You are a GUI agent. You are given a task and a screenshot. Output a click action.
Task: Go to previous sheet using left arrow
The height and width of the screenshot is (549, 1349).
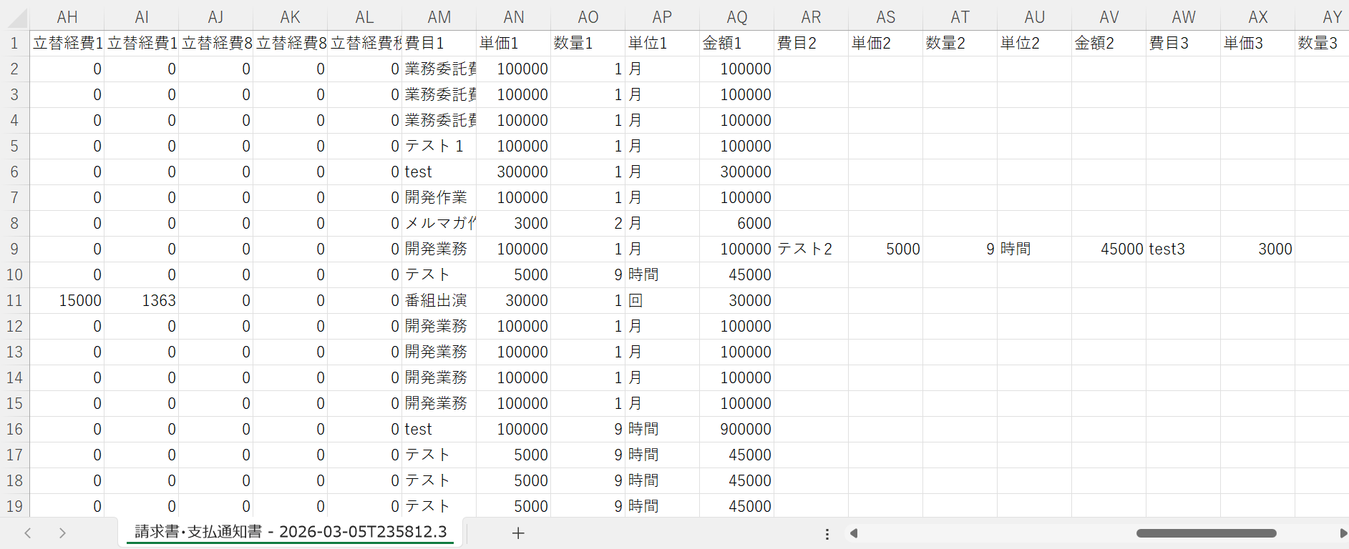coord(28,533)
